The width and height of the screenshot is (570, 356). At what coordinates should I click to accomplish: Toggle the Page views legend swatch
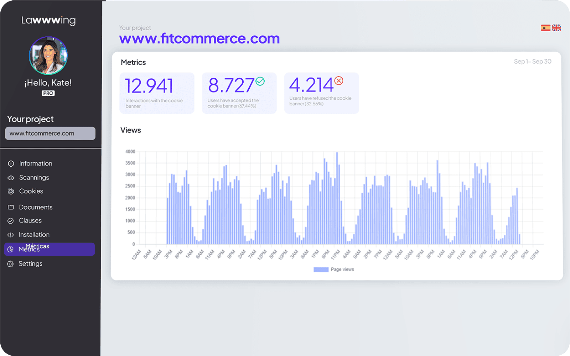coord(321,269)
